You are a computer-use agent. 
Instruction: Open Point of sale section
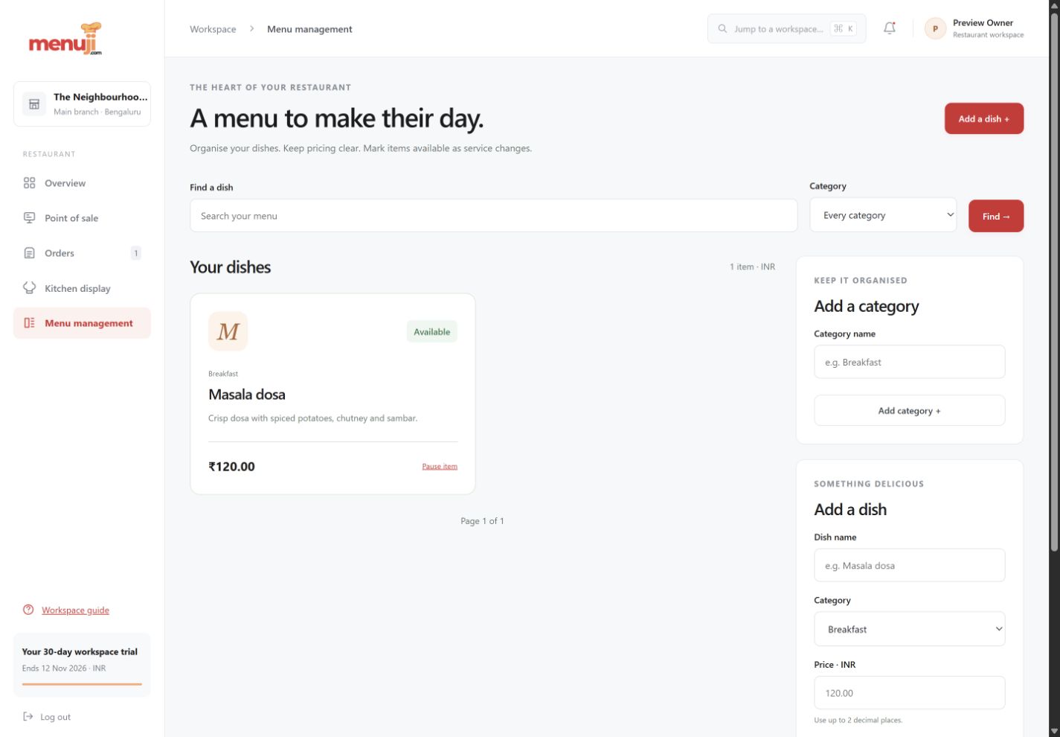[x=82, y=218]
